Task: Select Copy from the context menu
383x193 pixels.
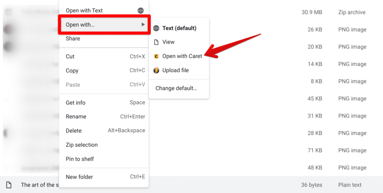Action: [x=104, y=71]
